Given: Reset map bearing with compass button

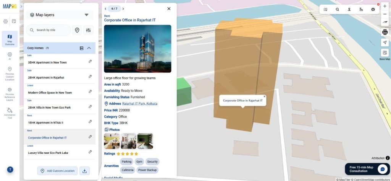Looking at the screenshot, I should 385,22.
